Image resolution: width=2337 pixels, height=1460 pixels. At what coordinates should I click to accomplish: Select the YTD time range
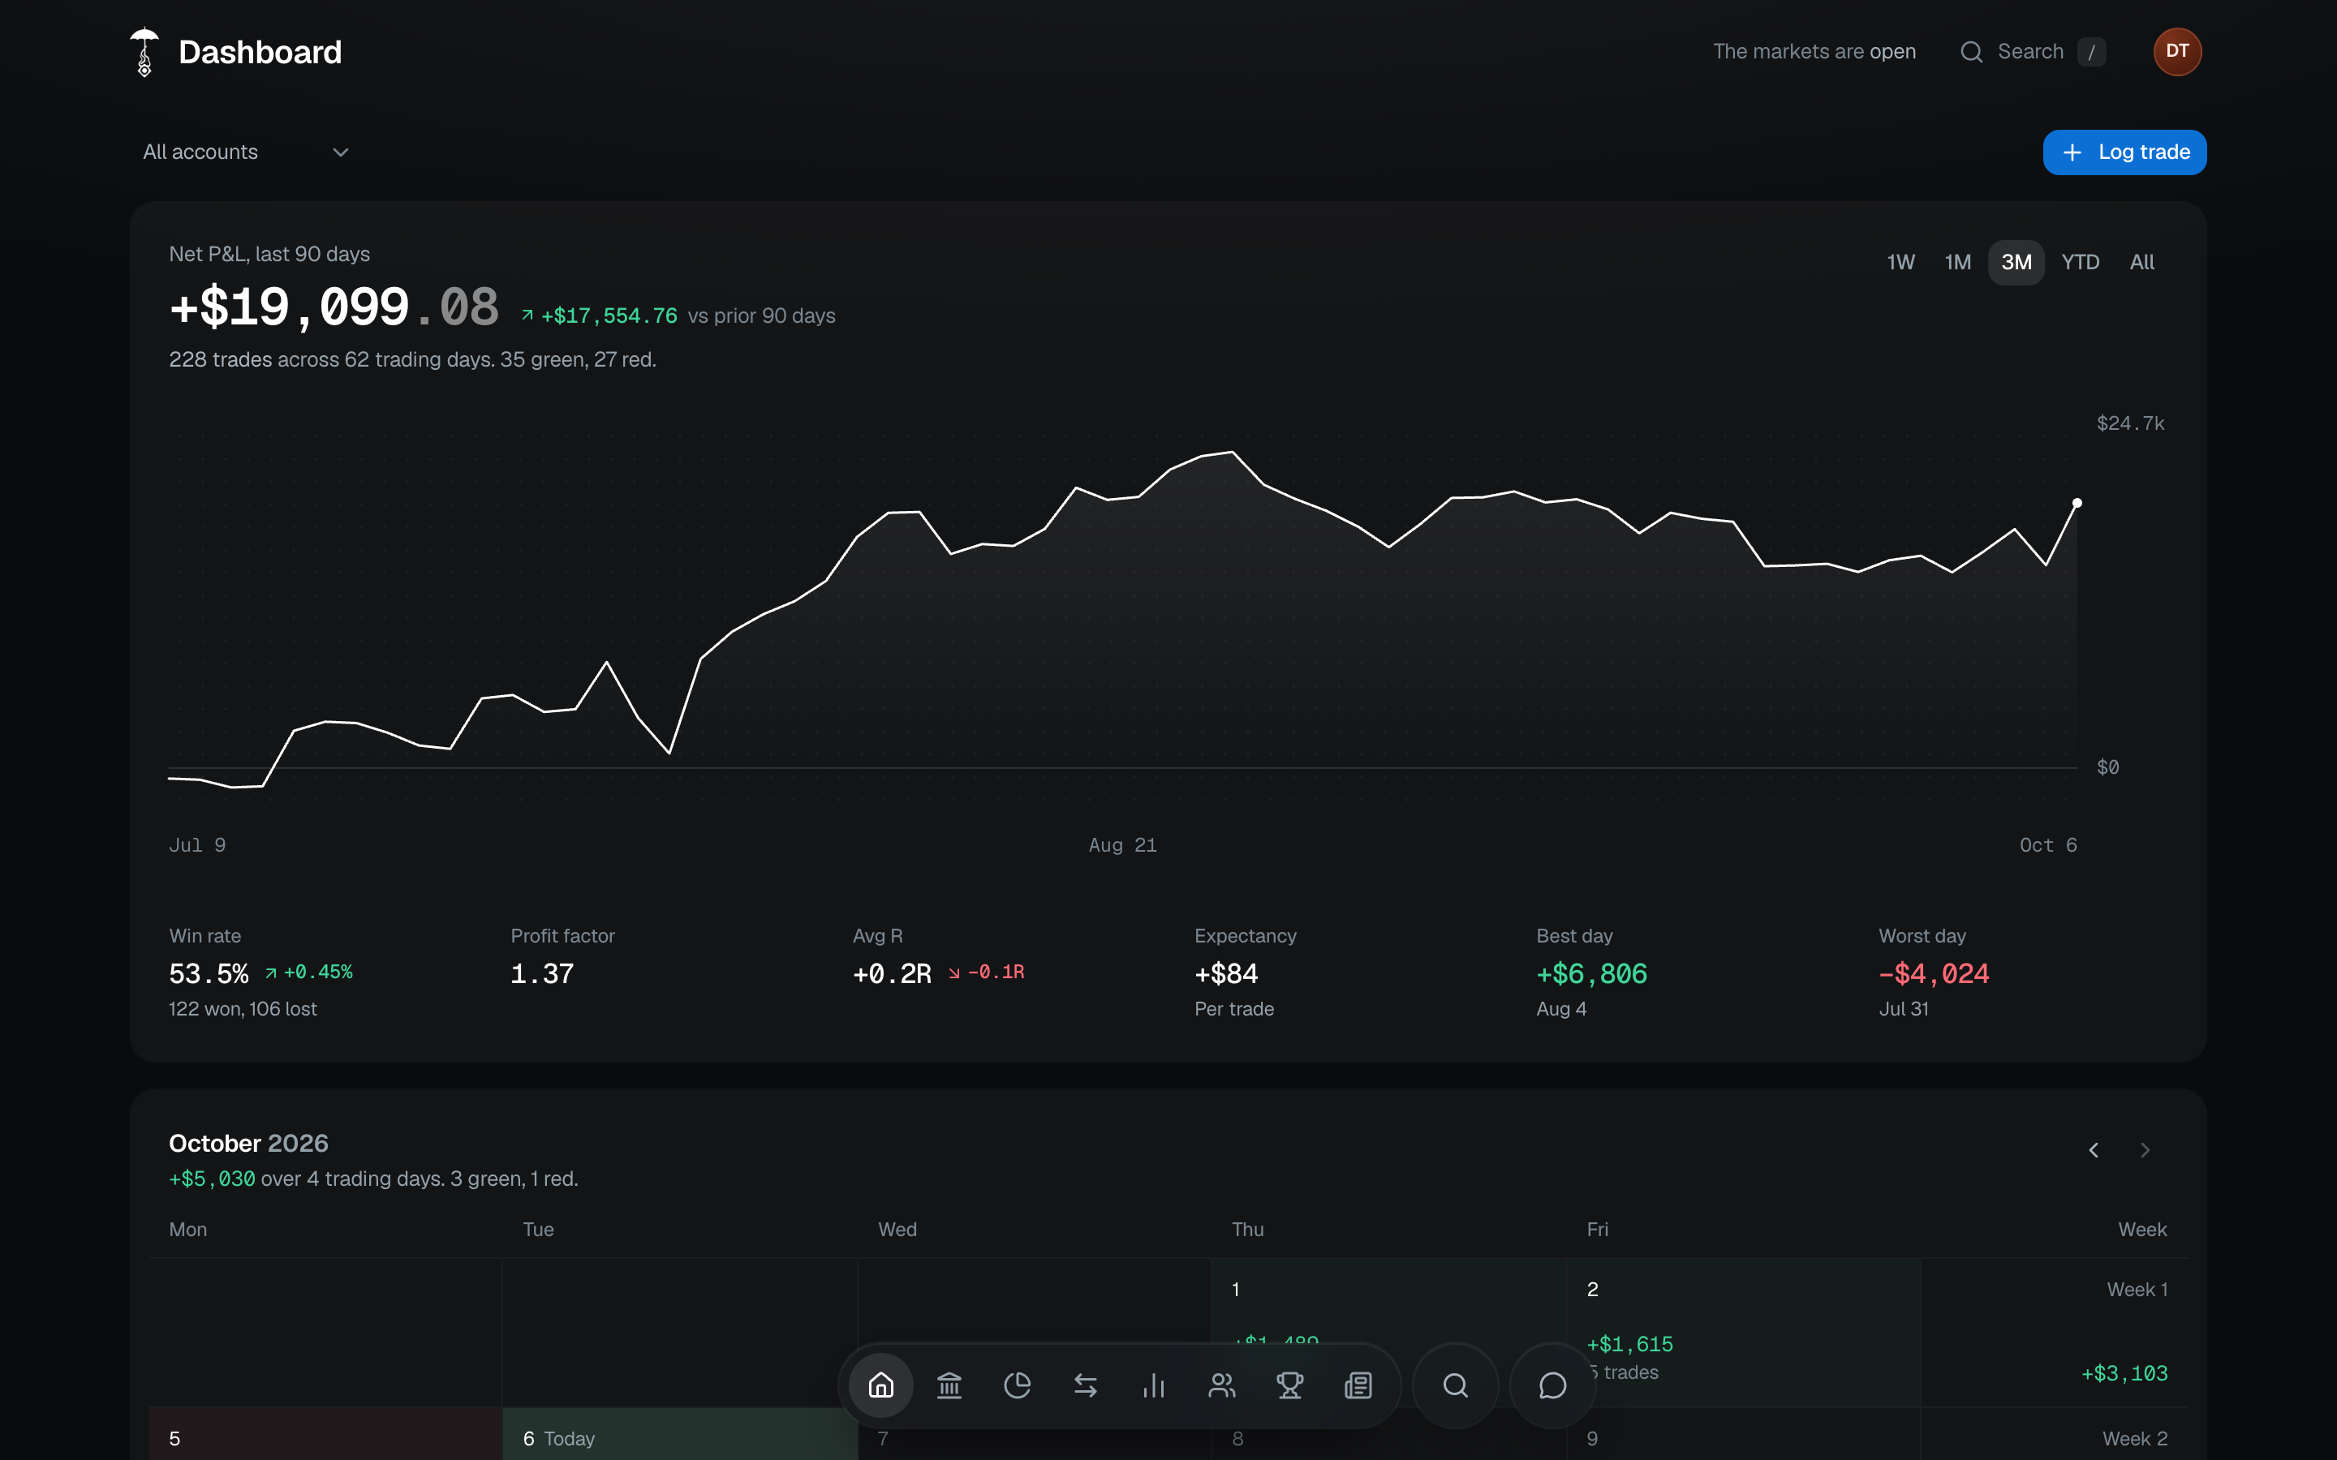(2080, 263)
